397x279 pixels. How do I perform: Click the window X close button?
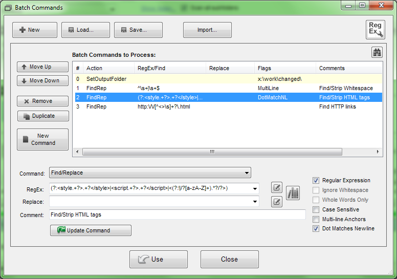click(382, 5)
